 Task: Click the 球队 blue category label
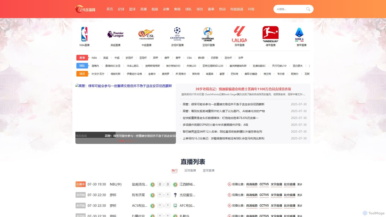(x=82, y=66)
